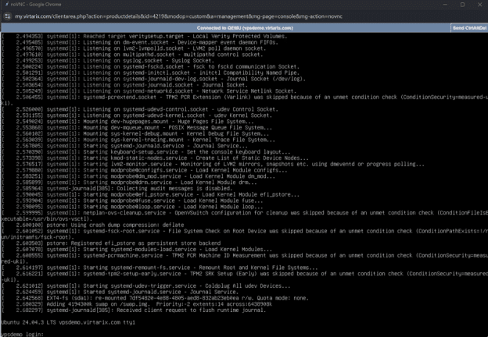Close the noVNC Chrome window
Screen dimensions: 488x337
(x=479, y=5)
